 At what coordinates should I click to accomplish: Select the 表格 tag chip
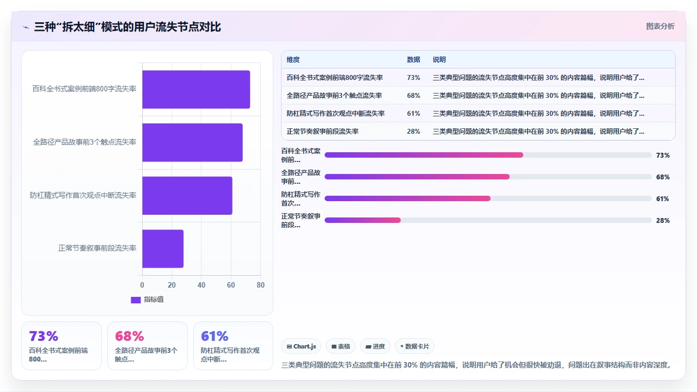coord(340,346)
